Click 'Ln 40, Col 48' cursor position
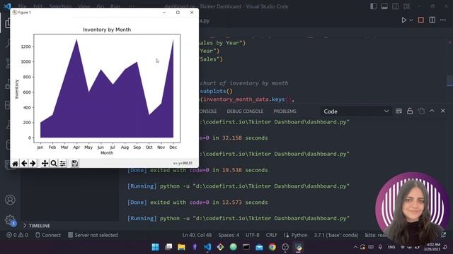 (197, 235)
